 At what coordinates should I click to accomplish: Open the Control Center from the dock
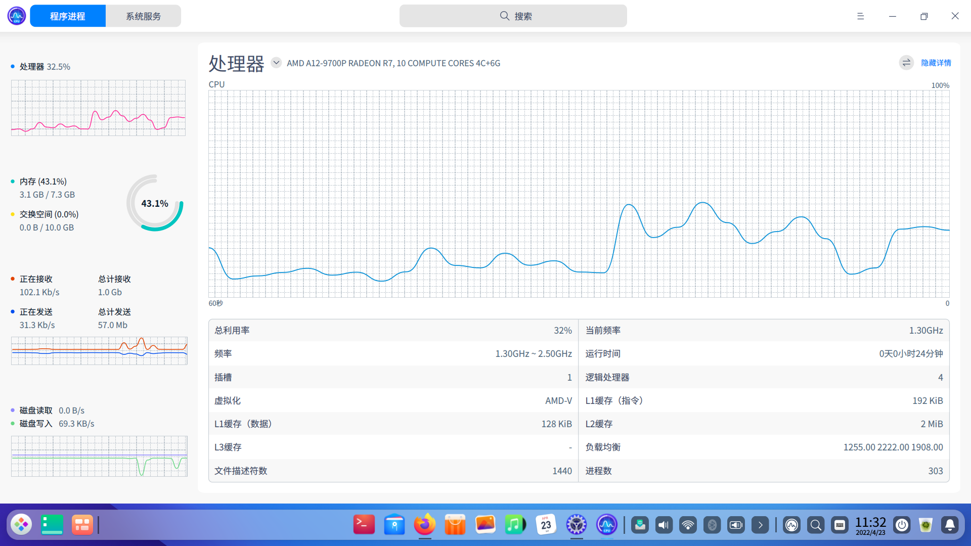(576, 524)
